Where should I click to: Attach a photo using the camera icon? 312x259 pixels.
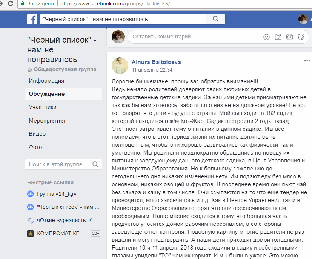(278, 37)
